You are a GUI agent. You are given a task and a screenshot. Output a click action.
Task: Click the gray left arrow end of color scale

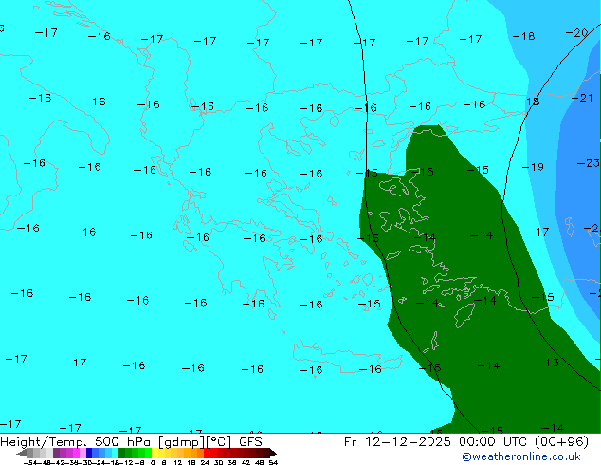[x=22, y=453]
